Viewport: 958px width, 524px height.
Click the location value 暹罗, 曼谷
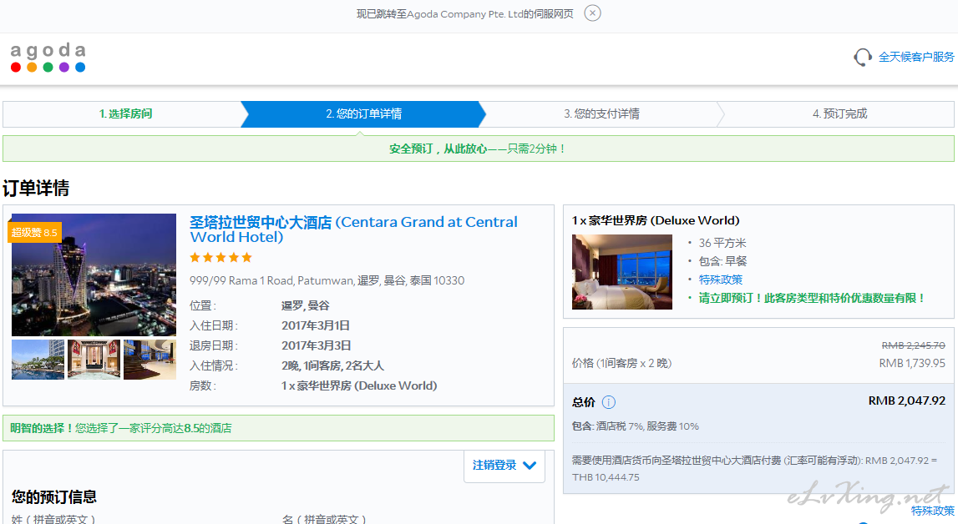click(x=305, y=305)
